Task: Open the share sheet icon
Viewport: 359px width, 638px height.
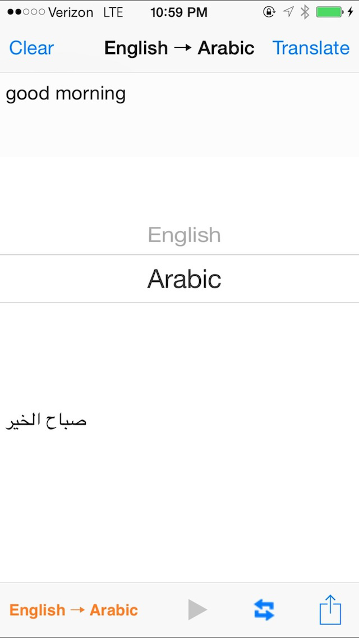Action: (330, 609)
